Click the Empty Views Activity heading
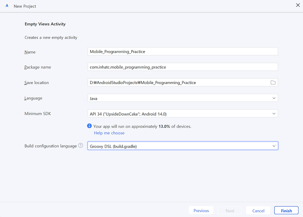Viewport: 303px width, 217px height. 45,24
